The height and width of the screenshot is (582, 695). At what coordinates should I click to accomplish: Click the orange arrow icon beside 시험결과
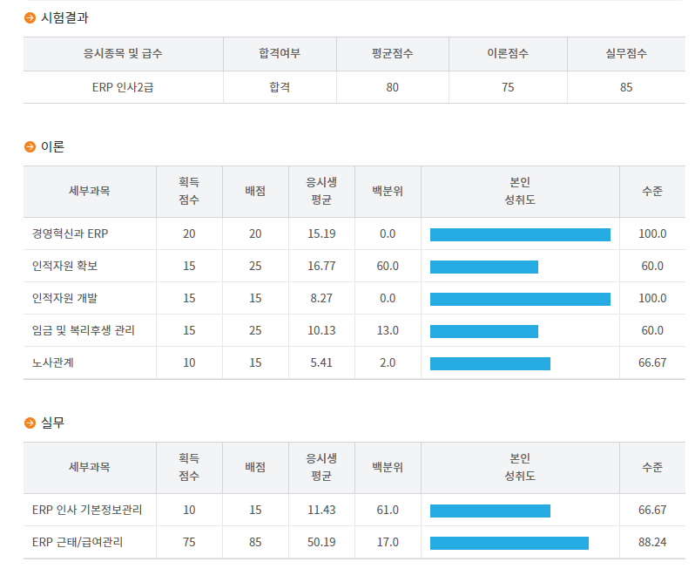pyautogui.click(x=30, y=17)
